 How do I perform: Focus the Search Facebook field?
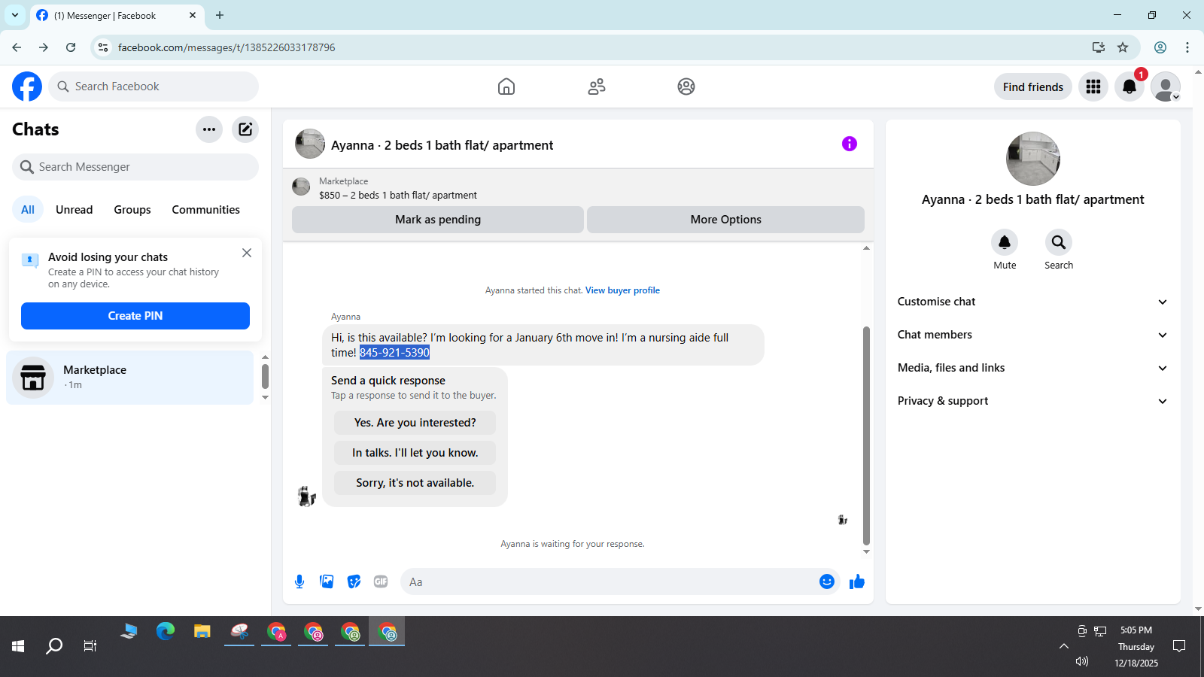coord(154,87)
